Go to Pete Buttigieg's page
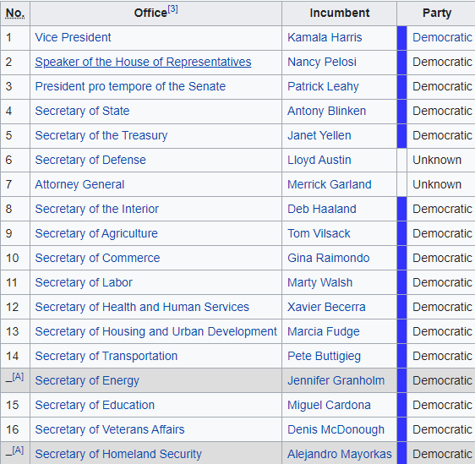 pyautogui.click(x=325, y=356)
